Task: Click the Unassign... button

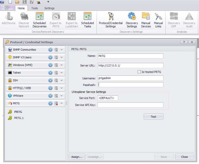Action: pos(95,157)
